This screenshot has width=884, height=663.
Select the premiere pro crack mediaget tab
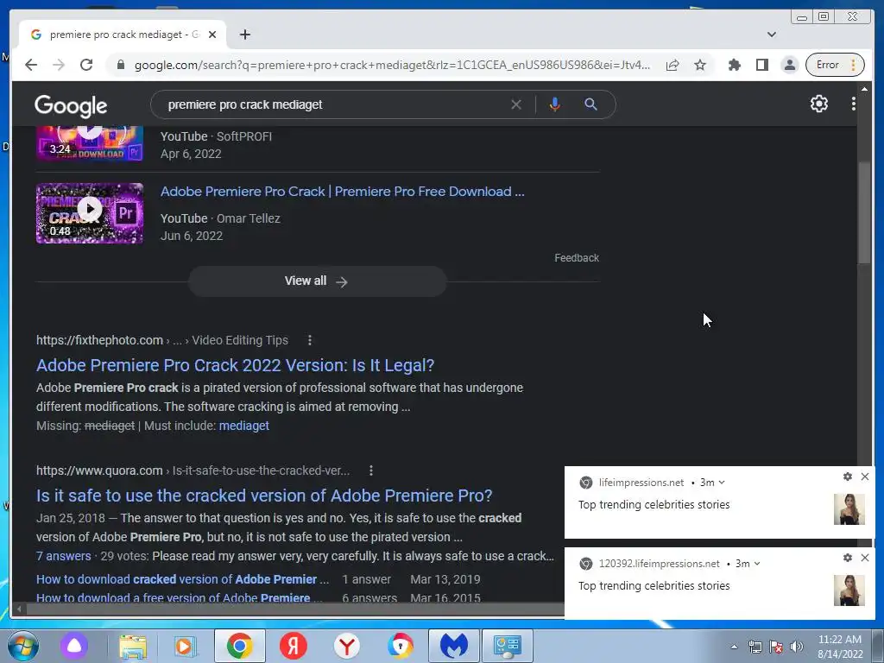(x=123, y=35)
